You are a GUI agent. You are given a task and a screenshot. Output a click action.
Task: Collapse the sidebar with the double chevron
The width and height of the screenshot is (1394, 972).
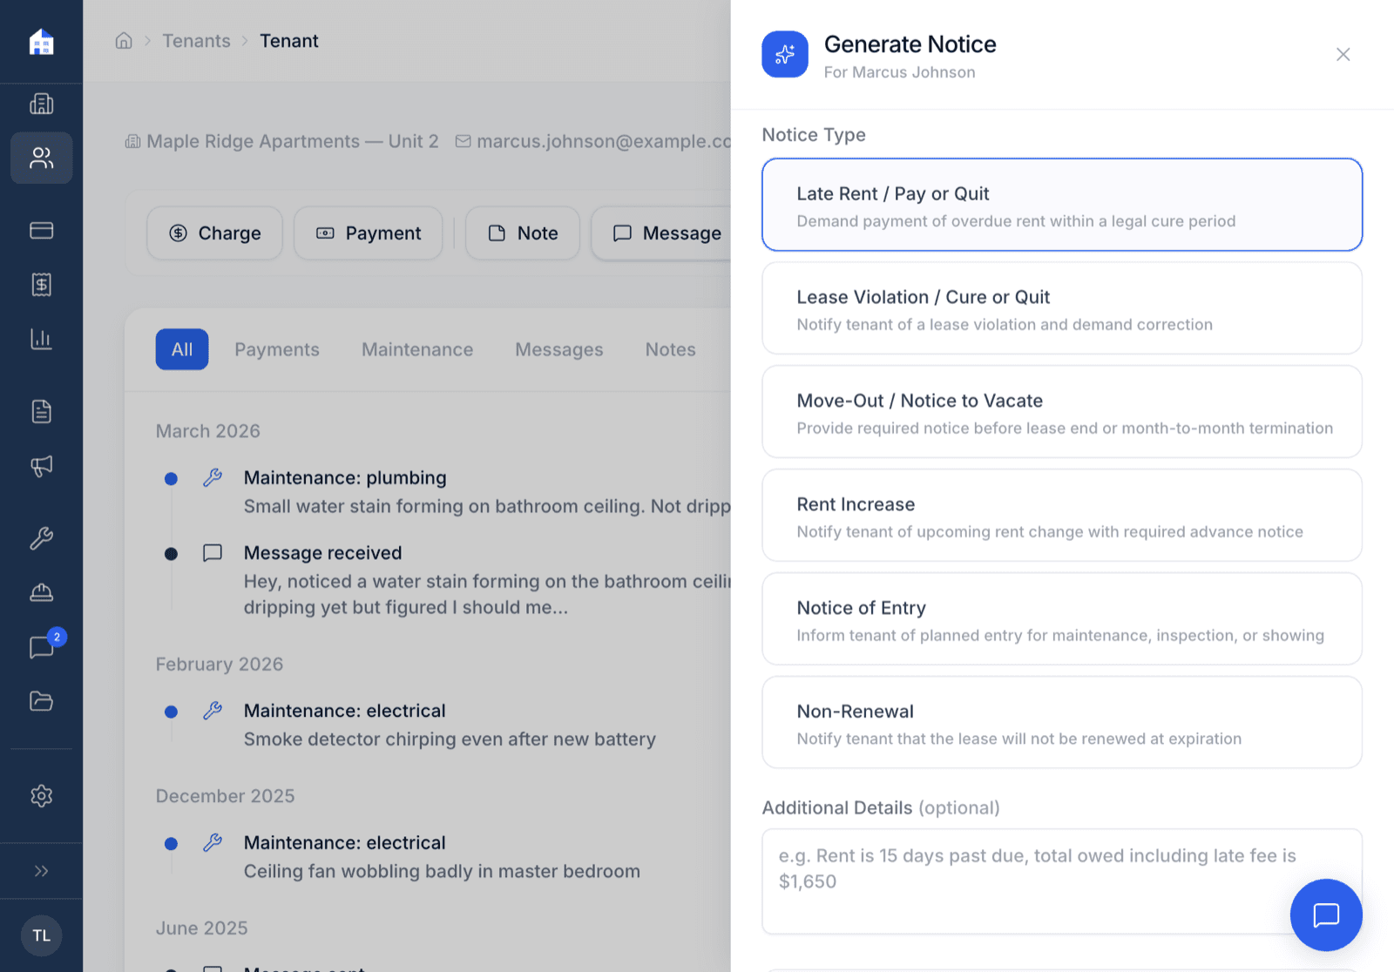click(x=41, y=870)
